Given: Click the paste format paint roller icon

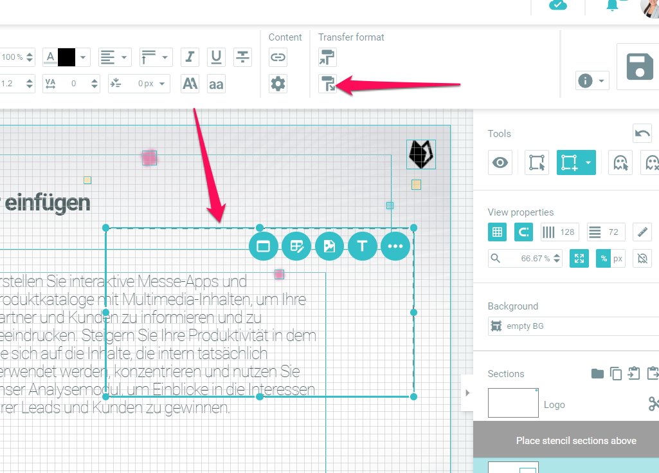Looking at the screenshot, I should coord(327,84).
